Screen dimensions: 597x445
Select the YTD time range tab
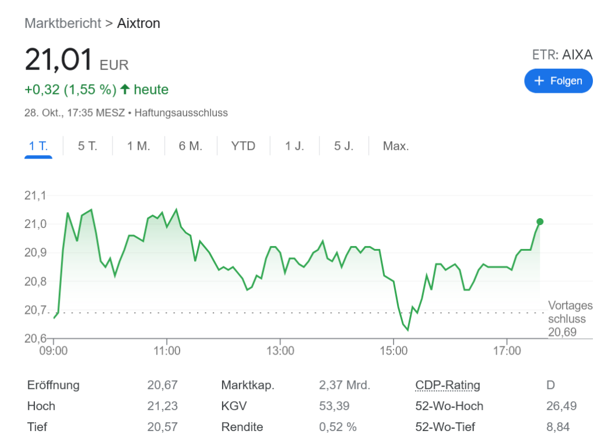[243, 146]
